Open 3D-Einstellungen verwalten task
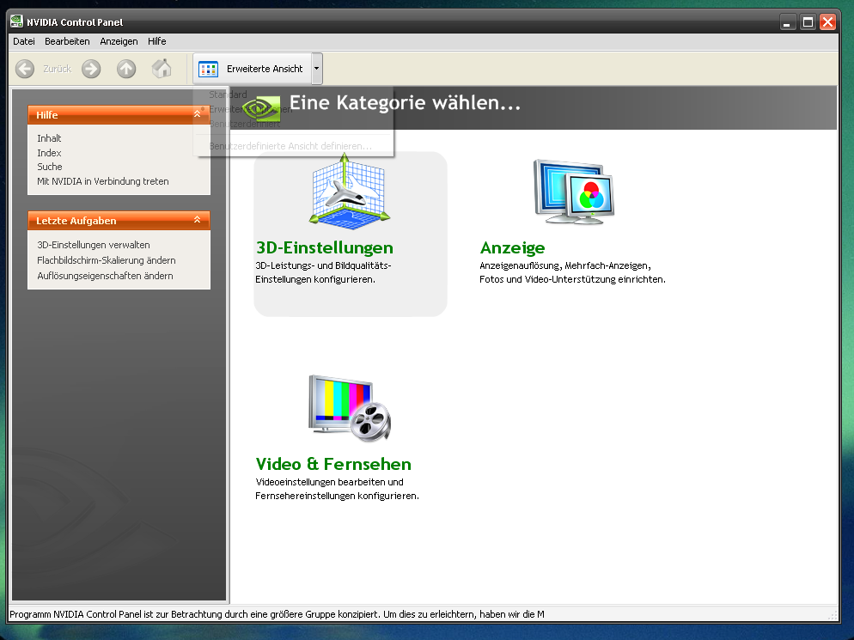The width and height of the screenshot is (854, 640). 93,245
